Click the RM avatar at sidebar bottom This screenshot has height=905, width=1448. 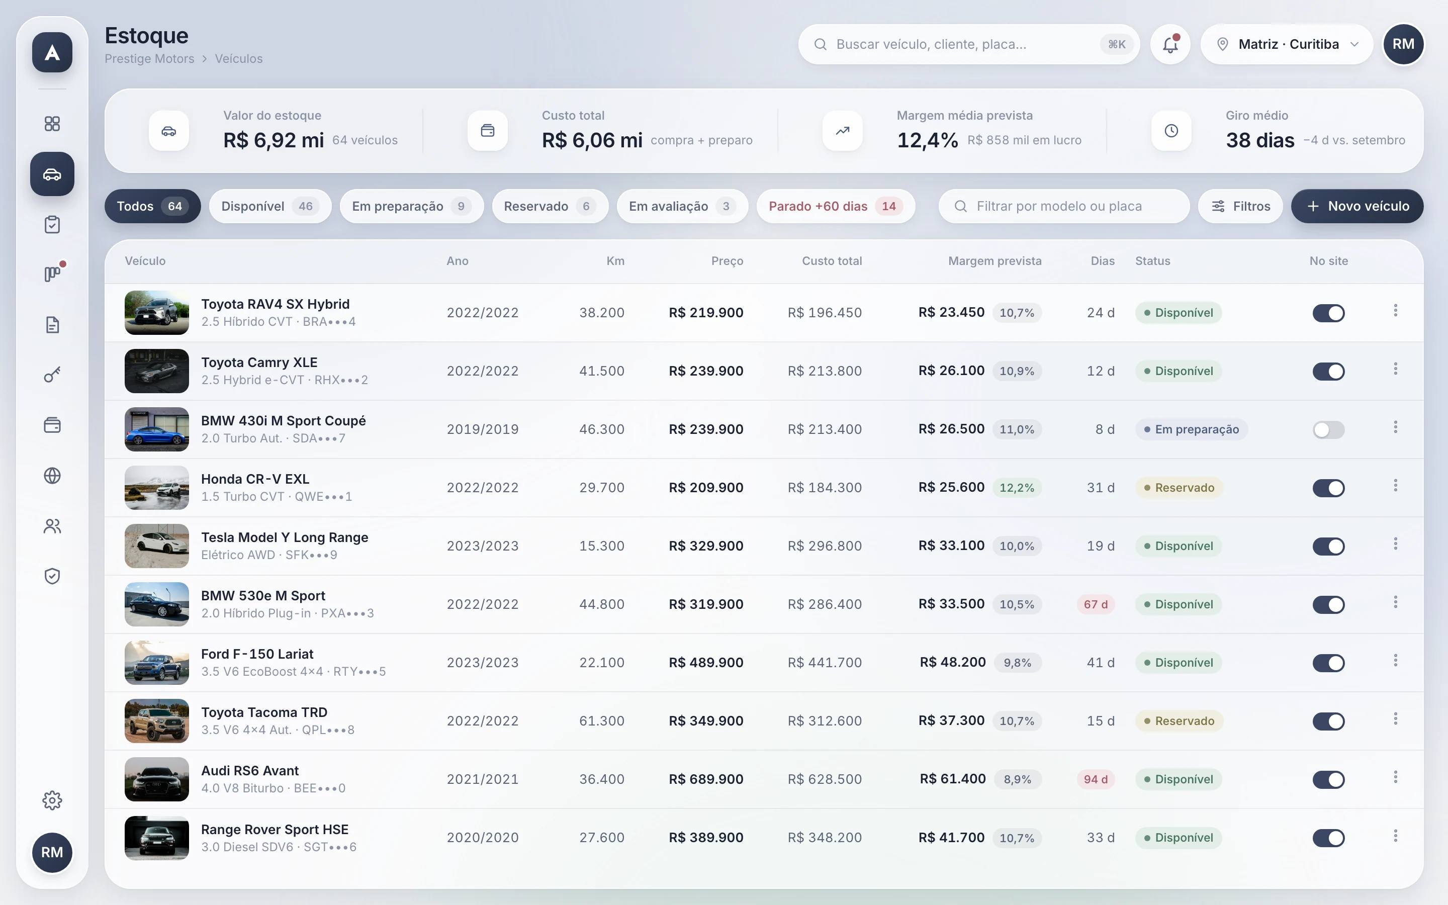click(52, 852)
